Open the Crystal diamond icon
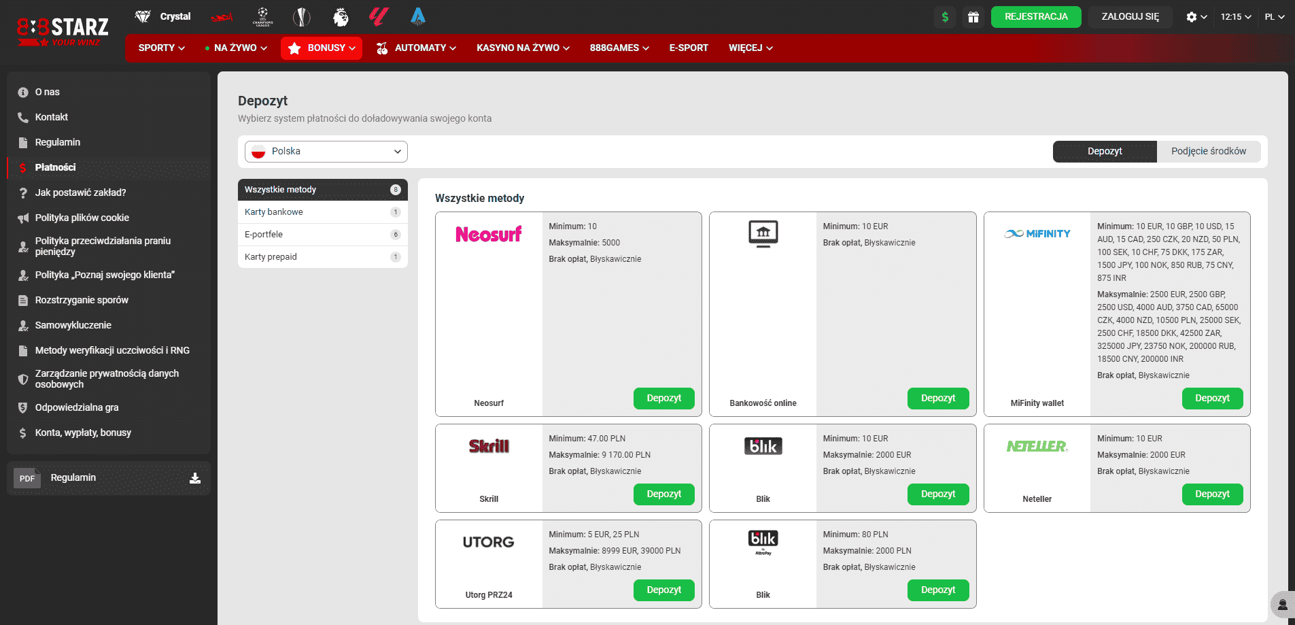 (143, 16)
